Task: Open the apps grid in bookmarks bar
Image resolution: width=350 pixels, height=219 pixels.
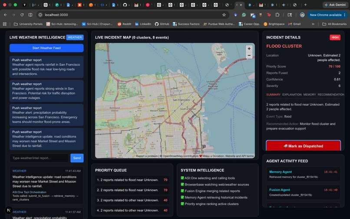Action: (5, 24)
